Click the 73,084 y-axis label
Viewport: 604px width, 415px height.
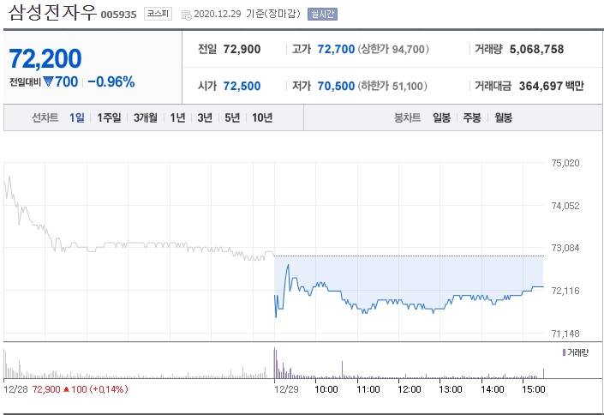(x=565, y=248)
